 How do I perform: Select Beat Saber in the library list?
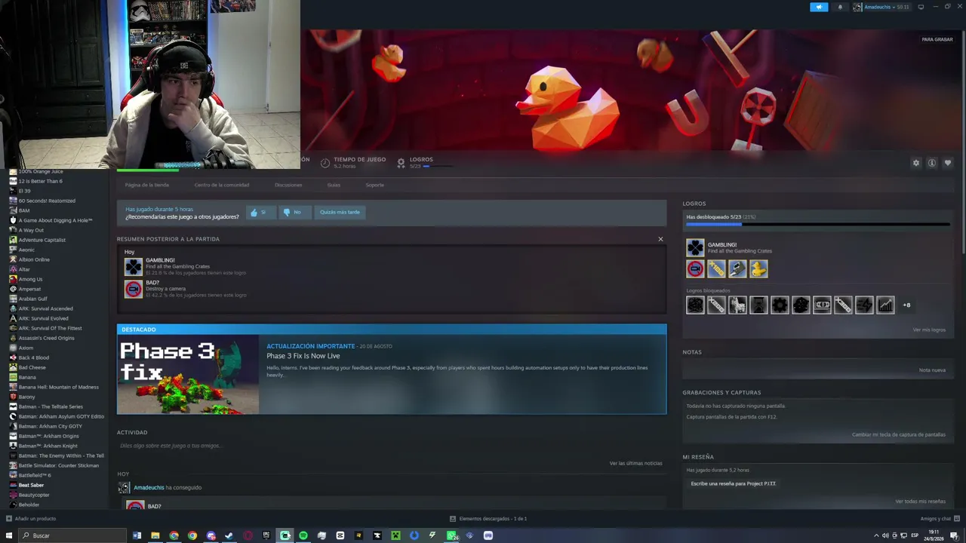(31, 485)
